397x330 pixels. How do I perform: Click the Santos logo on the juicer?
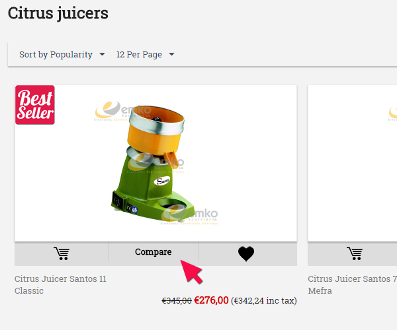coord(162,181)
